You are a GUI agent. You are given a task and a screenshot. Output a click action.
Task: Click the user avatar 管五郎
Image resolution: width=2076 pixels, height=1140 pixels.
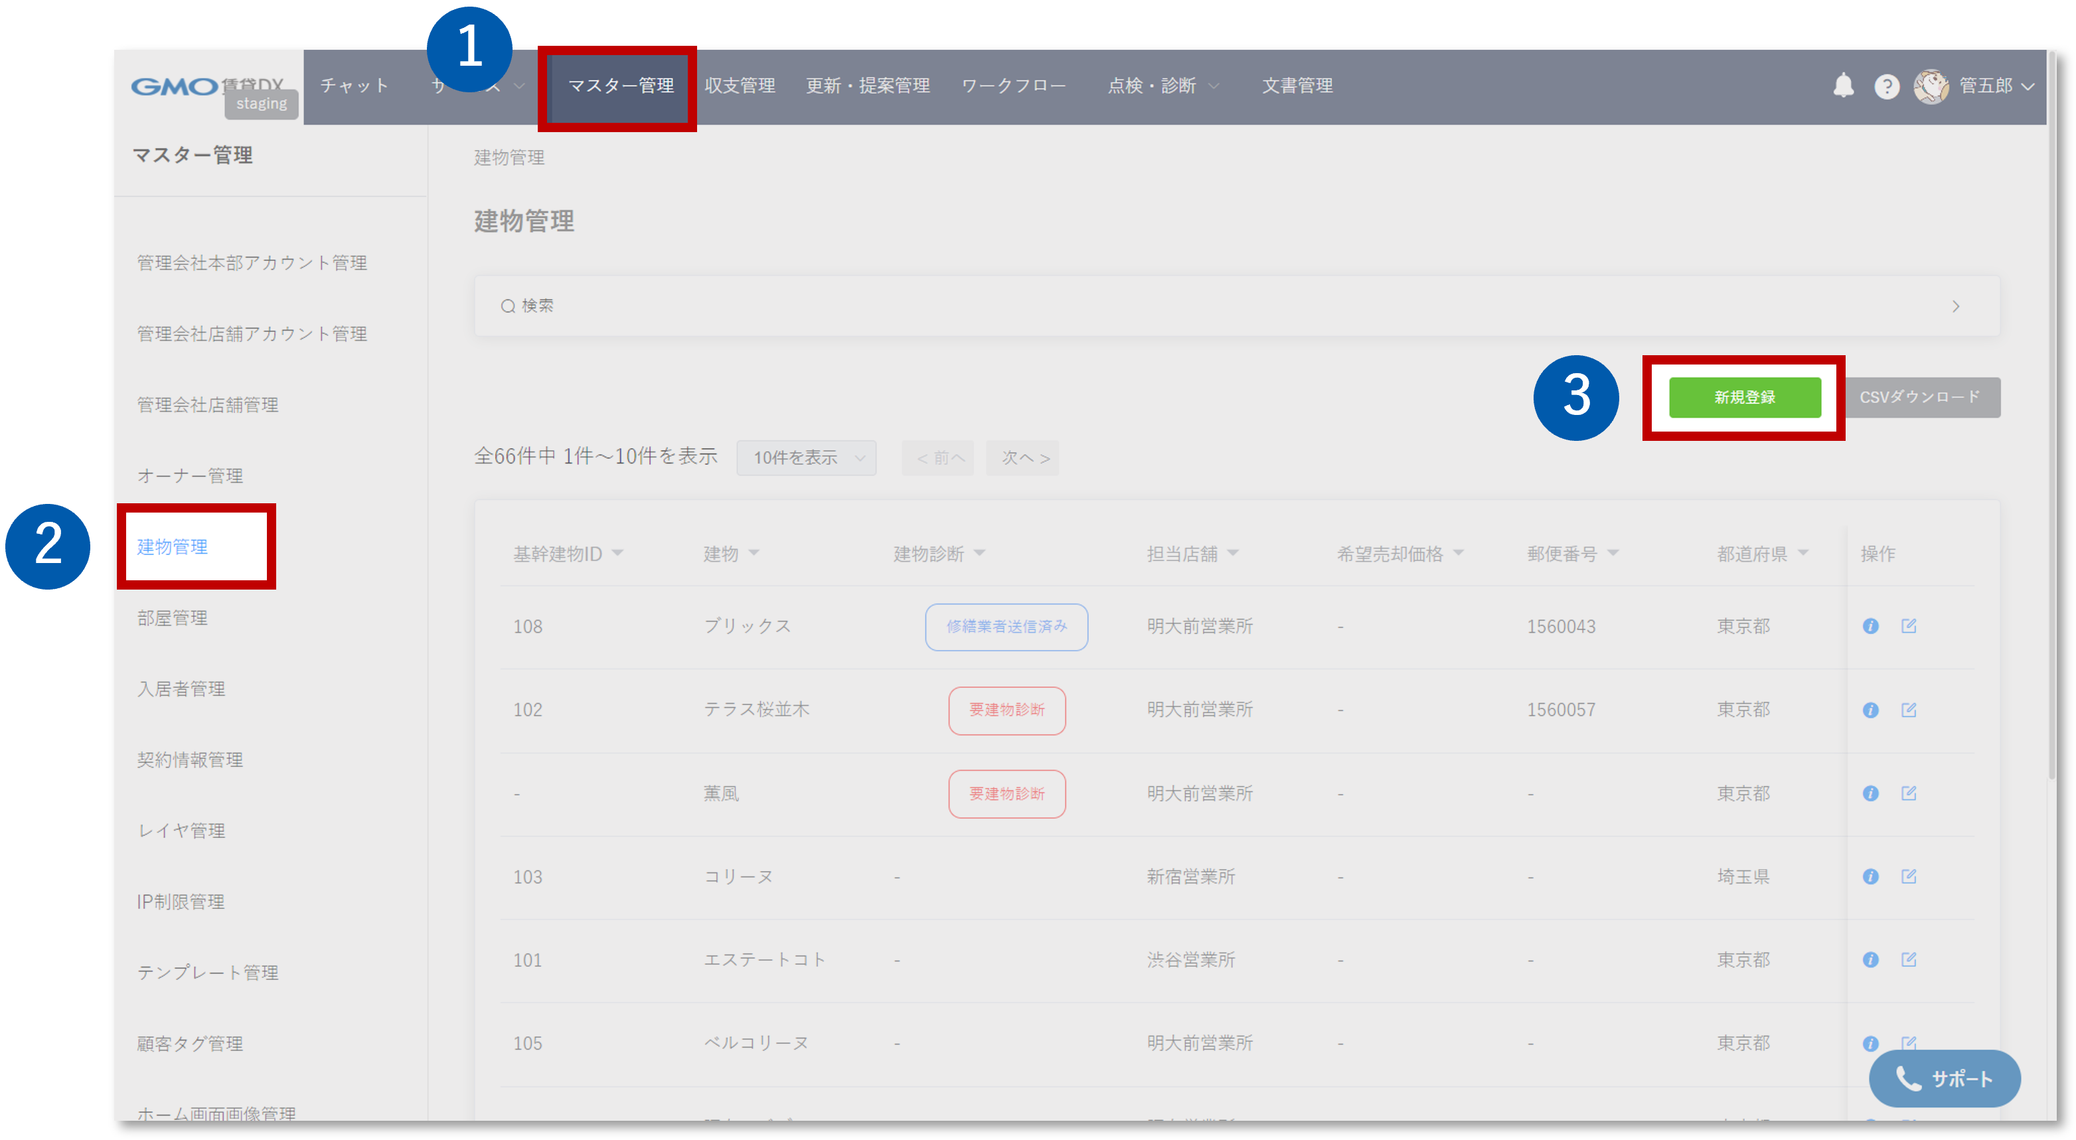[x=1931, y=86]
